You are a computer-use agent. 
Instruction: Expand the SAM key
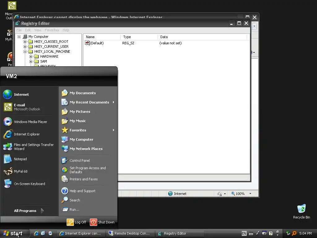[31, 61]
